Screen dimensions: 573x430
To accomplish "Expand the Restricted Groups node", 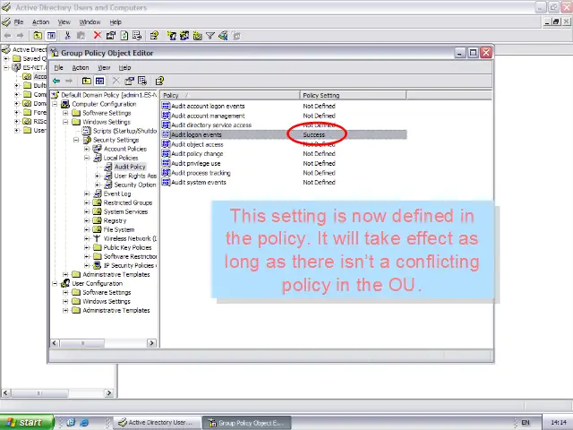I will tap(87, 202).
